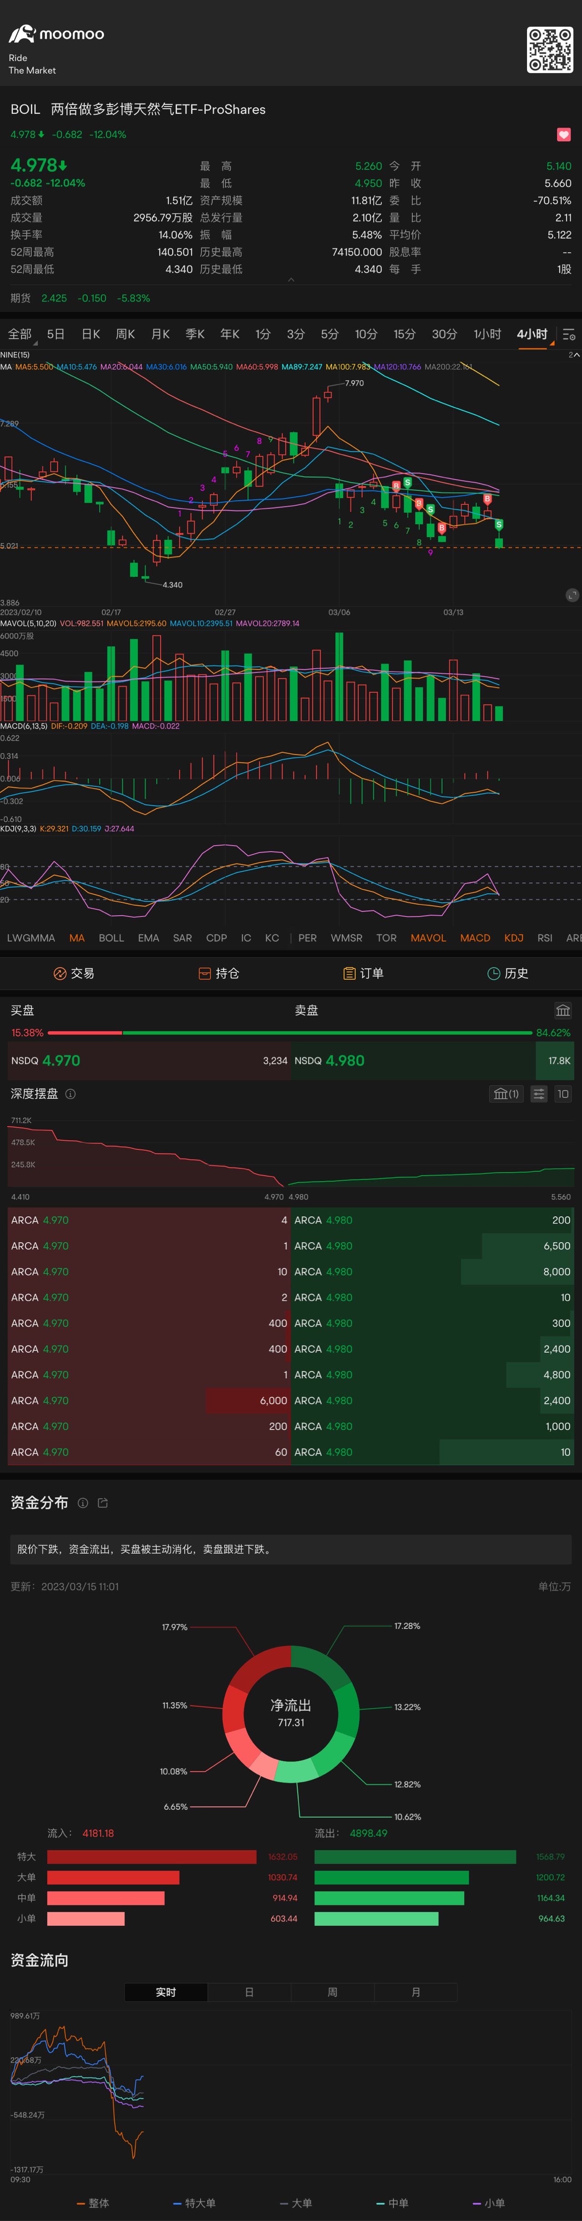582x2221 pixels.
Task: Open the 订单 orders tab
Action: [x=363, y=973]
